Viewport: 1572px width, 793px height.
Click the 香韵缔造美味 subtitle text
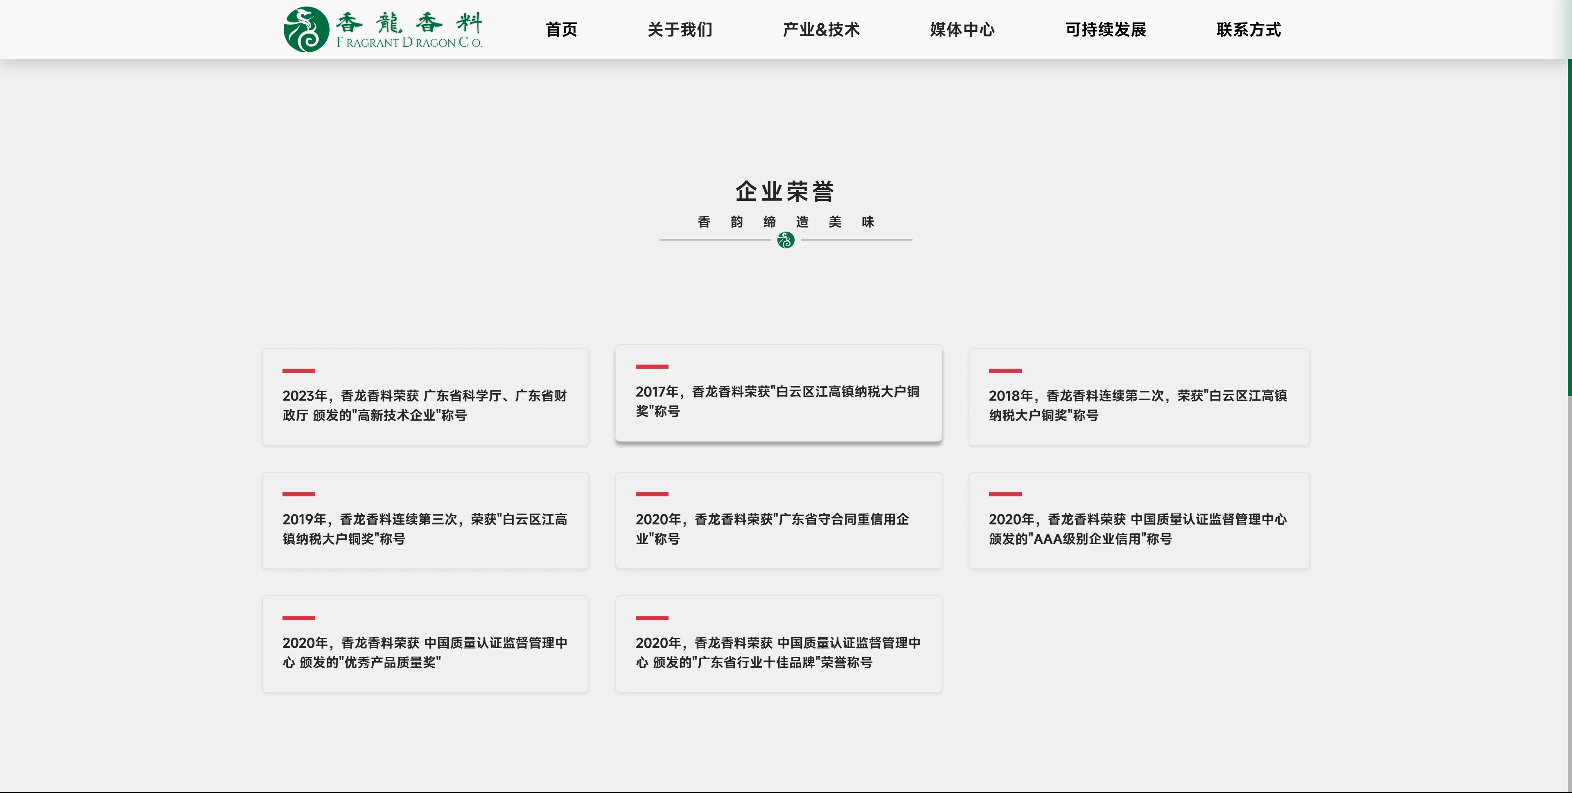point(786,222)
